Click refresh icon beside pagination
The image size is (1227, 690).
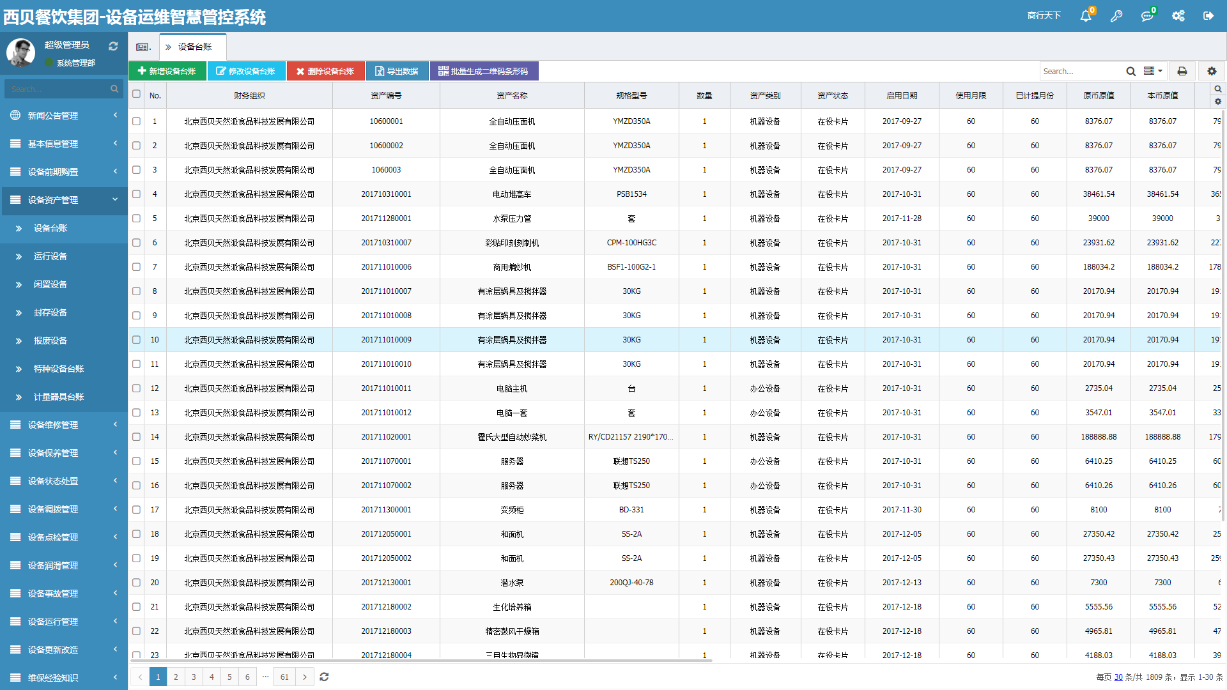pos(324,677)
